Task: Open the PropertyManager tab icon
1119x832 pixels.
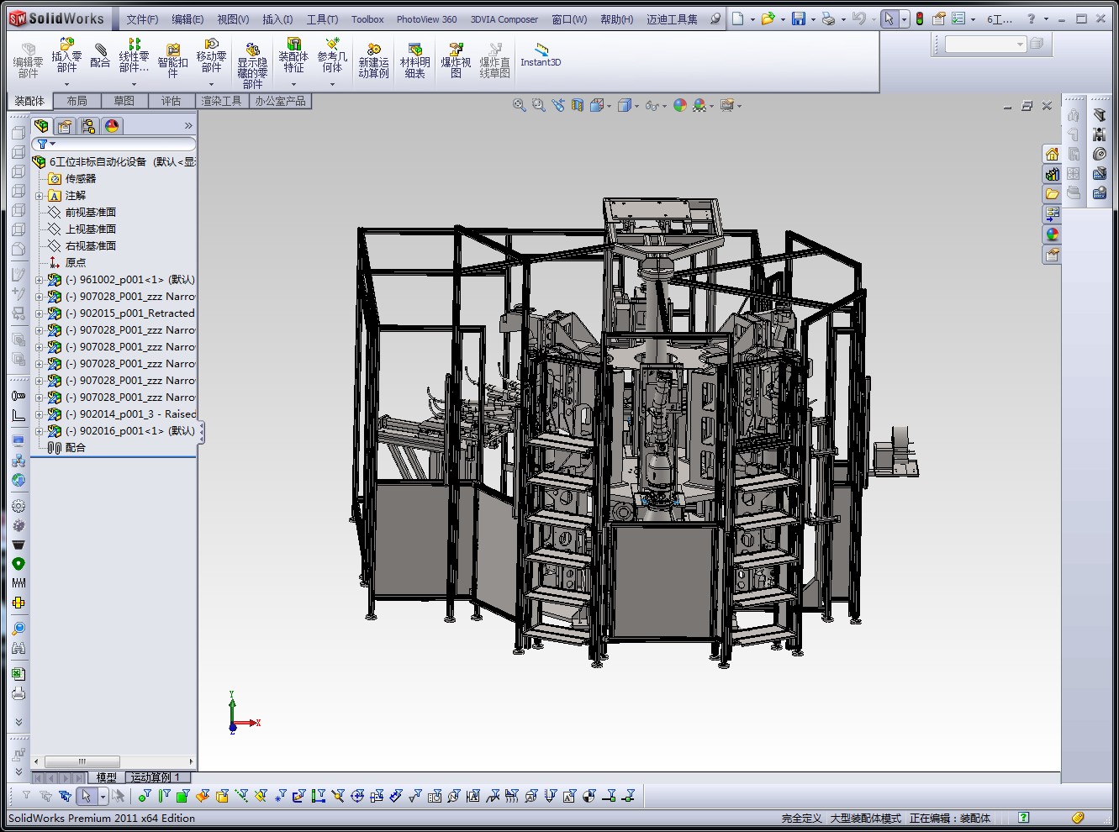Action: pos(65,126)
